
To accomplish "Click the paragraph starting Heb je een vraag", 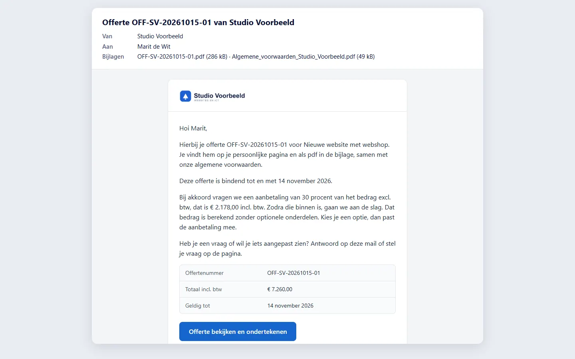I will pos(287,249).
